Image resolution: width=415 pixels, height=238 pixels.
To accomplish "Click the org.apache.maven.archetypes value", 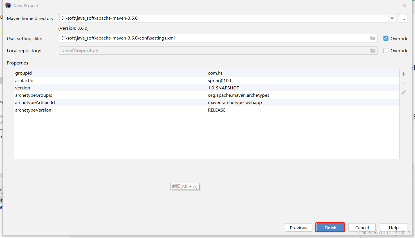I will point(239,95).
